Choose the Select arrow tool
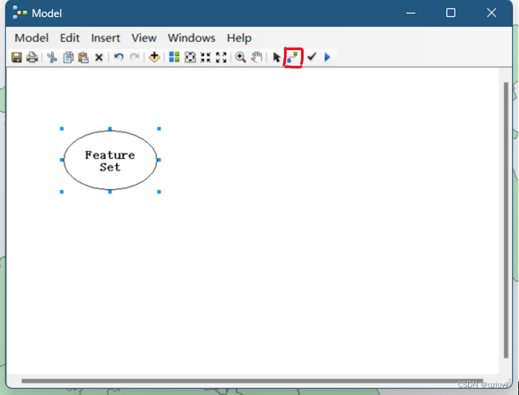The image size is (519, 395). coord(276,57)
